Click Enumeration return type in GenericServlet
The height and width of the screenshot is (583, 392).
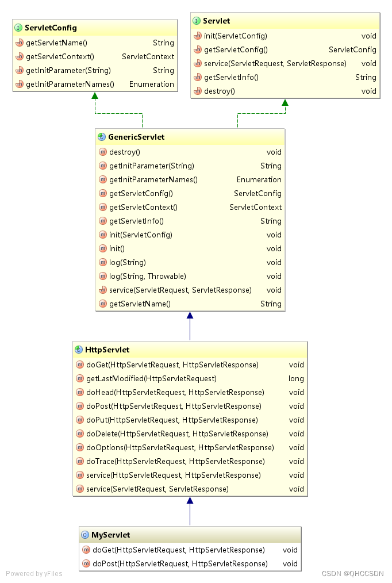coord(259,179)
